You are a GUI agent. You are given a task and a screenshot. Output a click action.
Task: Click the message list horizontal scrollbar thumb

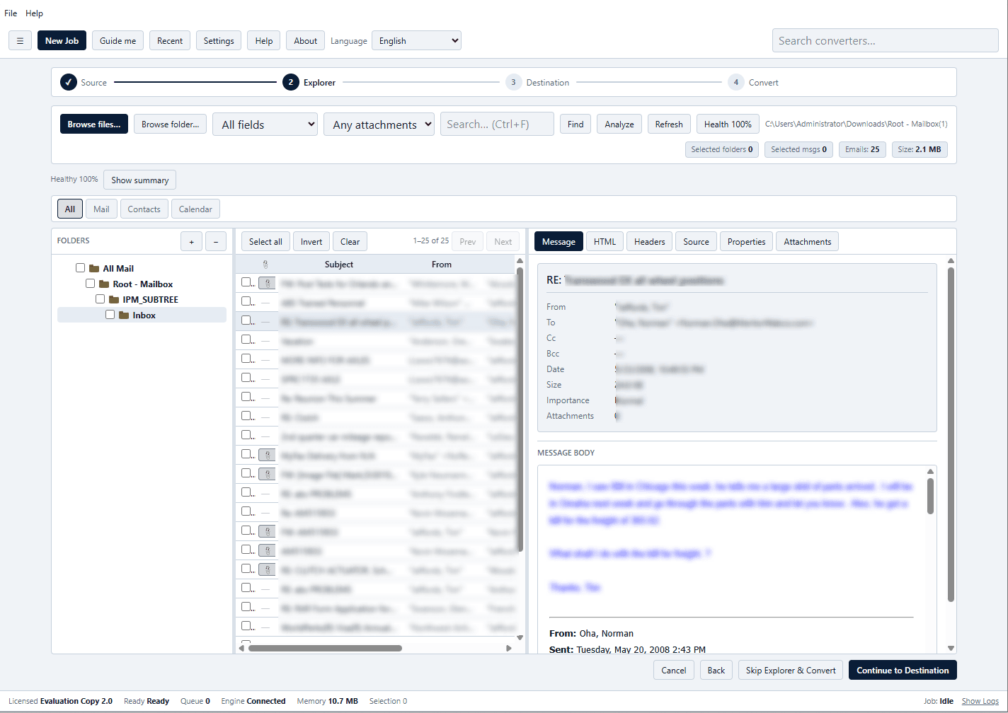tap(325, 648)
